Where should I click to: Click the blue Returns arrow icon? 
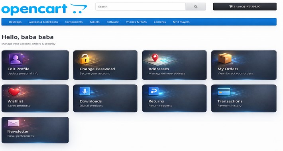(x=153, y=91)
